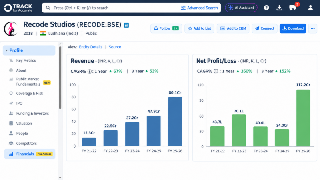Click Add to List button

pos(199,28)
